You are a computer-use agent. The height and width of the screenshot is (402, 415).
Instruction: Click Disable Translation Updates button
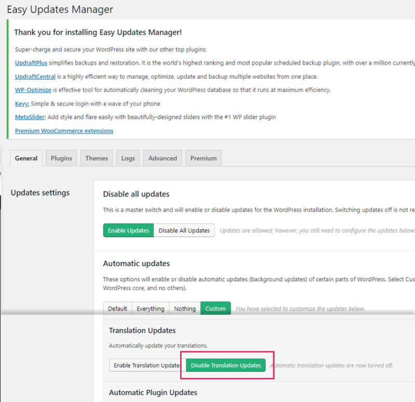click(x=226, y=365)
